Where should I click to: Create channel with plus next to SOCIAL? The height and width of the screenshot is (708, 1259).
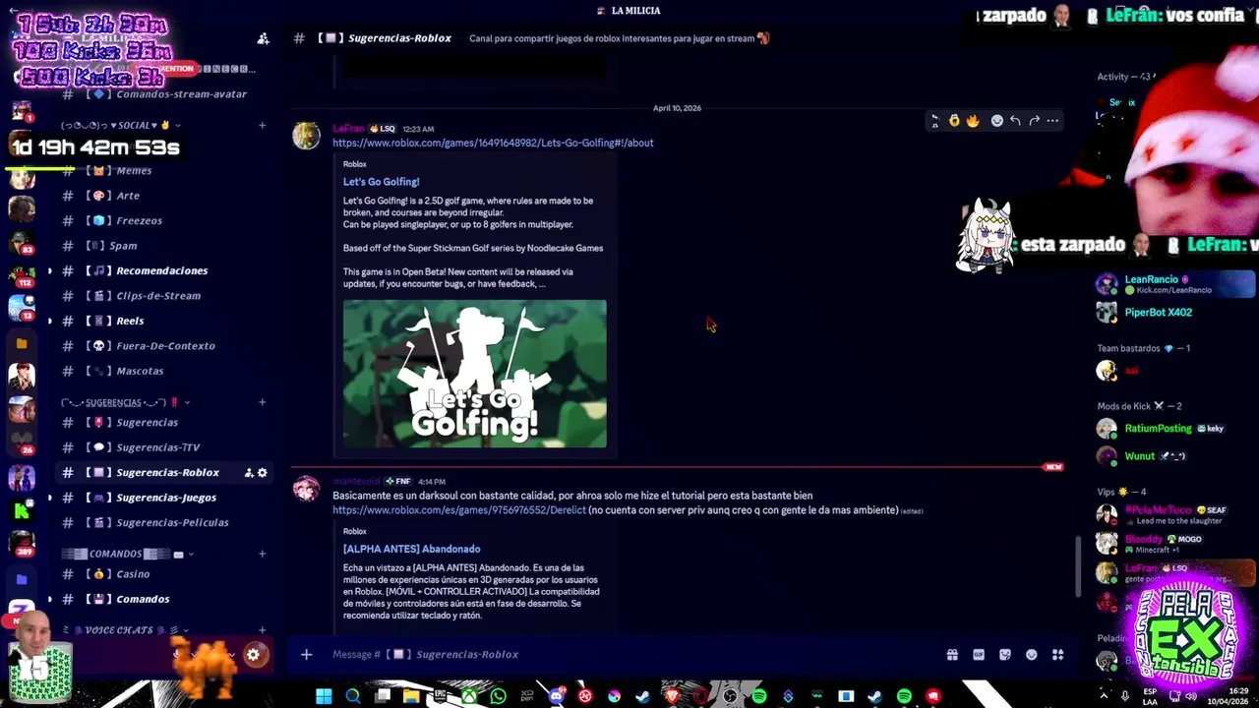[263, 126]
